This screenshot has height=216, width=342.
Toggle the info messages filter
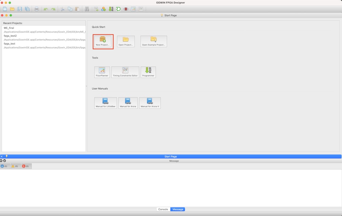[4, 166]
